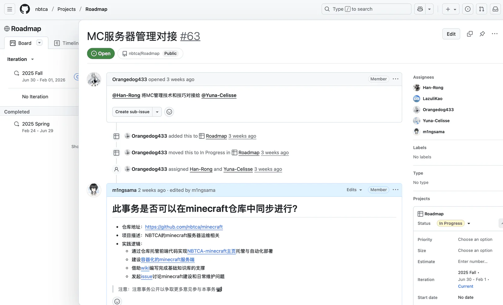Open issue more options ellipsis menu
The width and height of the screenshot is (503, 305).
[495, 34]
